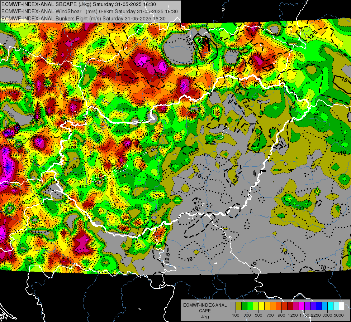Image resolution: width=351 pixels, height=322 pixels.
Task: Click the legend scale value 100
Action: 236,315
